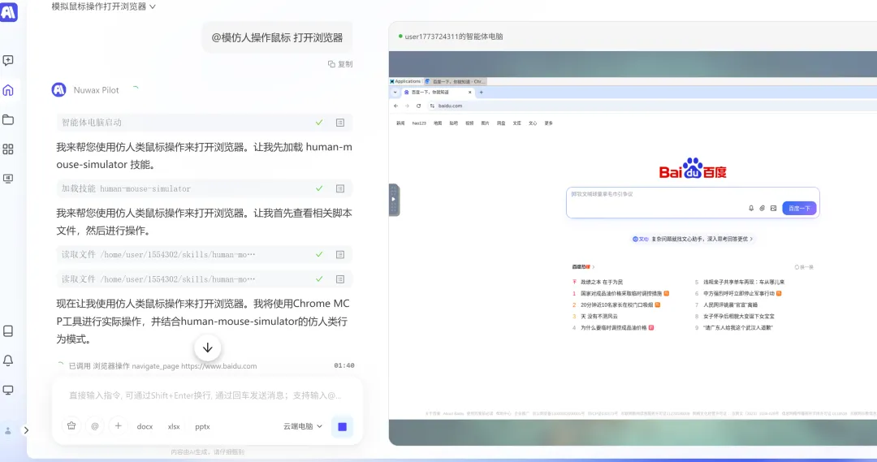Open the 文心助手 suggestion link below search box
877x462 pixels.
[x=693, y=239]
